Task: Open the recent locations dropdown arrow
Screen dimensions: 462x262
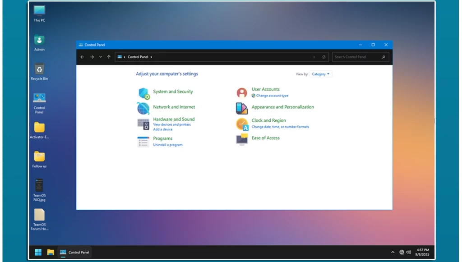Action: pyautogui.click(x=100, y=57)
